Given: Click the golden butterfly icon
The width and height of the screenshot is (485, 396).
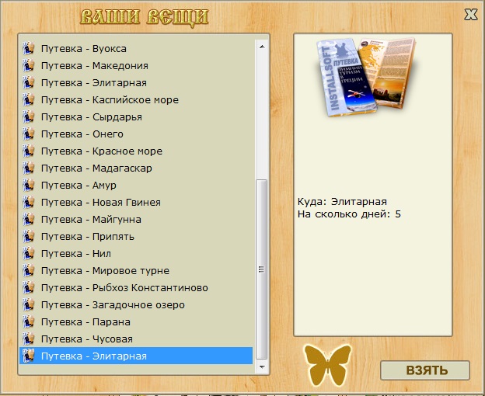Looking at the screenshot, I should pyautogui.click(x=327, y=365).
